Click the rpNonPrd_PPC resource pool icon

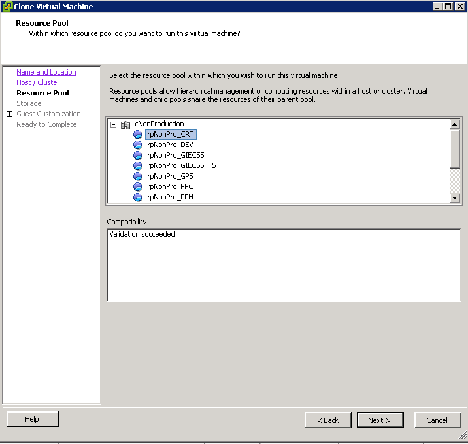(x=138, y=186)
